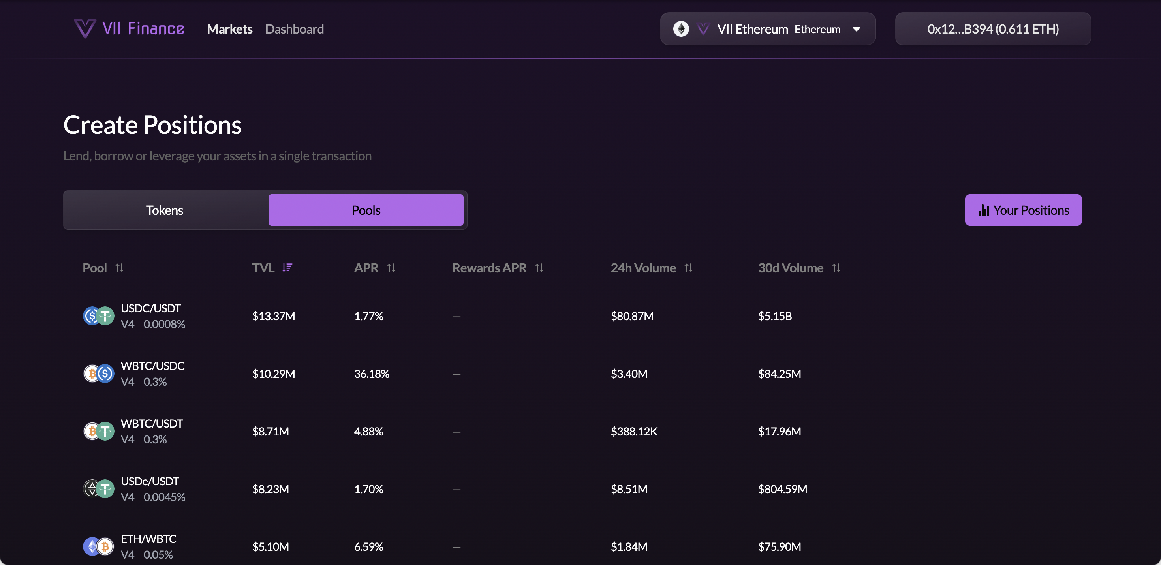Viewport: 1161px width, 565px height.
Task: Expand the Ethereum chain selector chevron
Action: point(857,29)
